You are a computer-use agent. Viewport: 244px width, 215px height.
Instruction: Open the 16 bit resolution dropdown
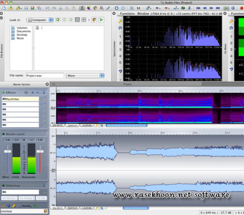pos(41,198)
